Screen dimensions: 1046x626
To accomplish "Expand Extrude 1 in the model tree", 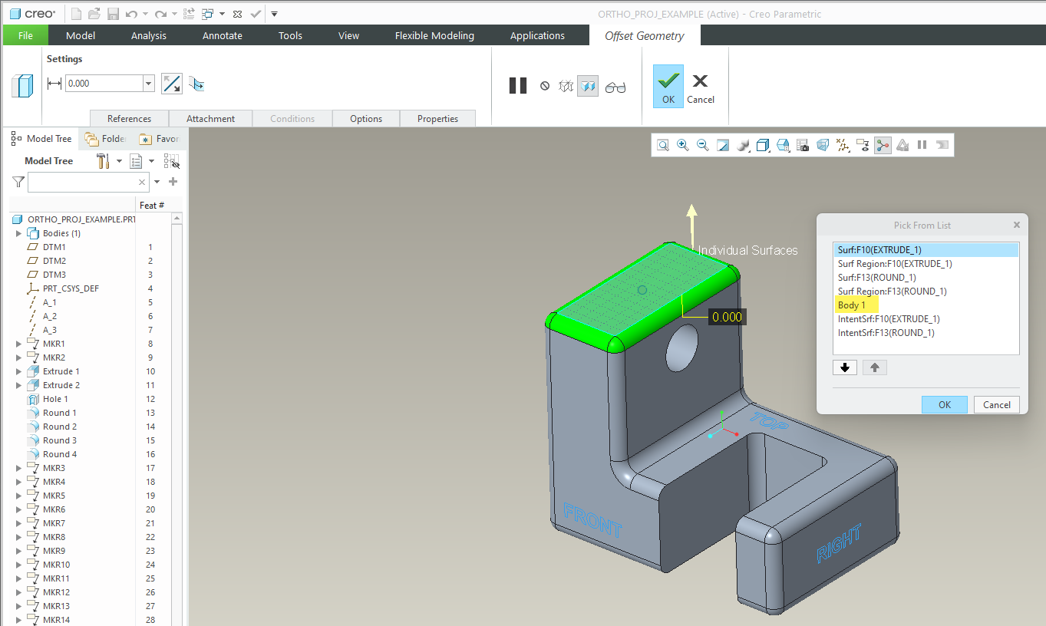I will tap(17, 371).
